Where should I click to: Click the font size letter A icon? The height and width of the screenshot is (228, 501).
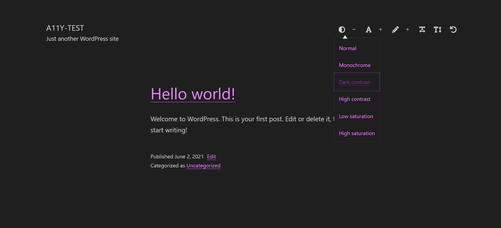tap(369, 29)
